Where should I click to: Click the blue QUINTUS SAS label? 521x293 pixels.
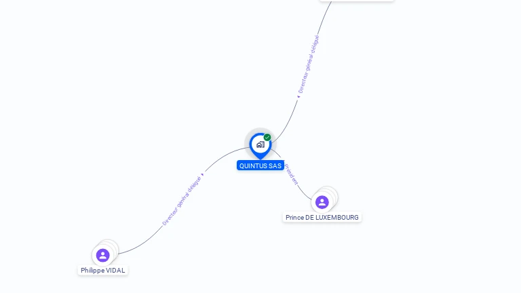(260, 165)
